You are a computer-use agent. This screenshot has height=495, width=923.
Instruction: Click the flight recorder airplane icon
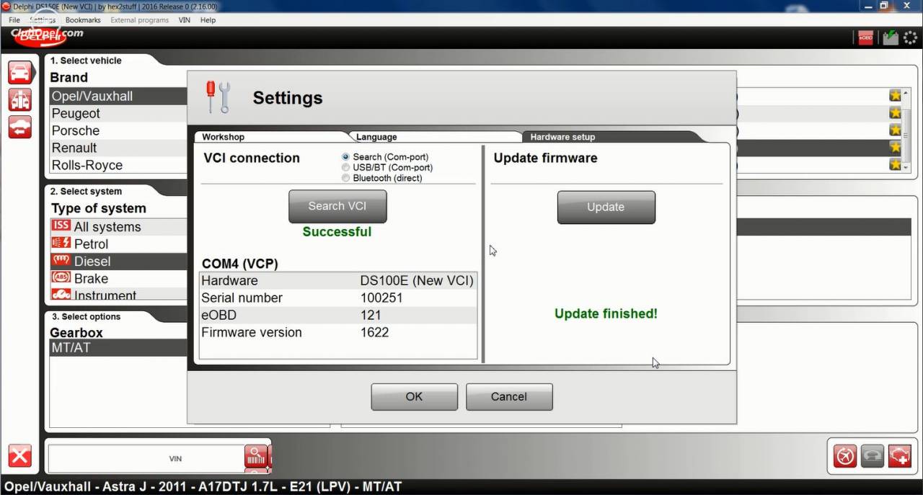845,456
